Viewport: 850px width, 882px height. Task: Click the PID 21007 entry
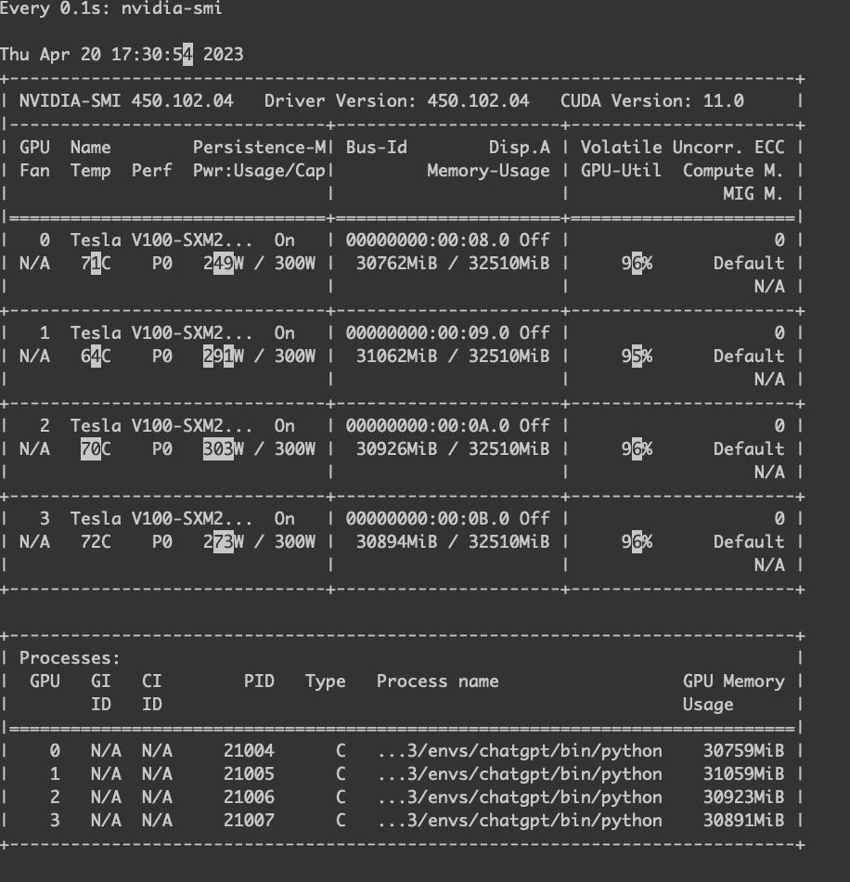point(249,821)
